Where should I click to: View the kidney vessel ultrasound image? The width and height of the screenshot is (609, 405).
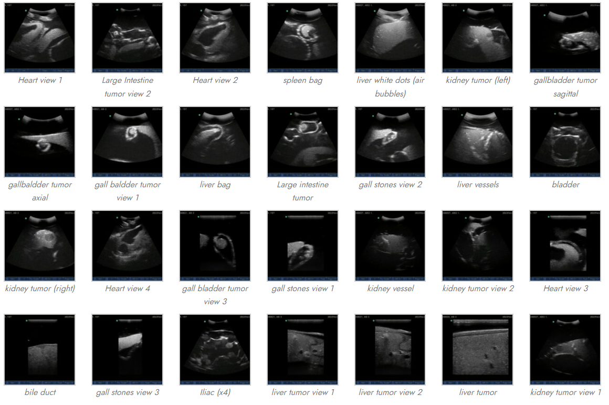391,246
